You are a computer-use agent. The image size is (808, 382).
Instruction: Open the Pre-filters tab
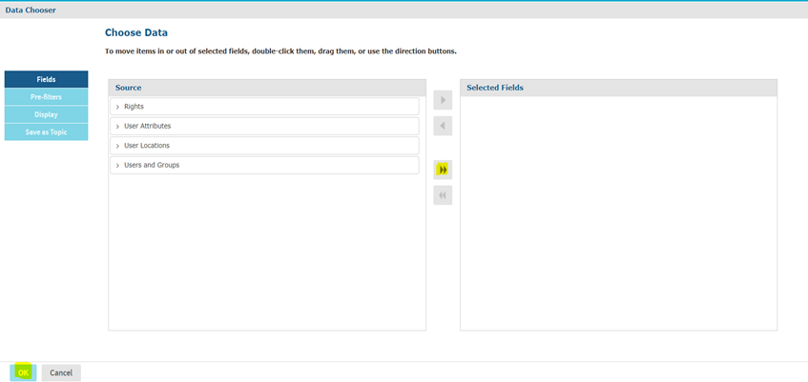click(46, 97)
